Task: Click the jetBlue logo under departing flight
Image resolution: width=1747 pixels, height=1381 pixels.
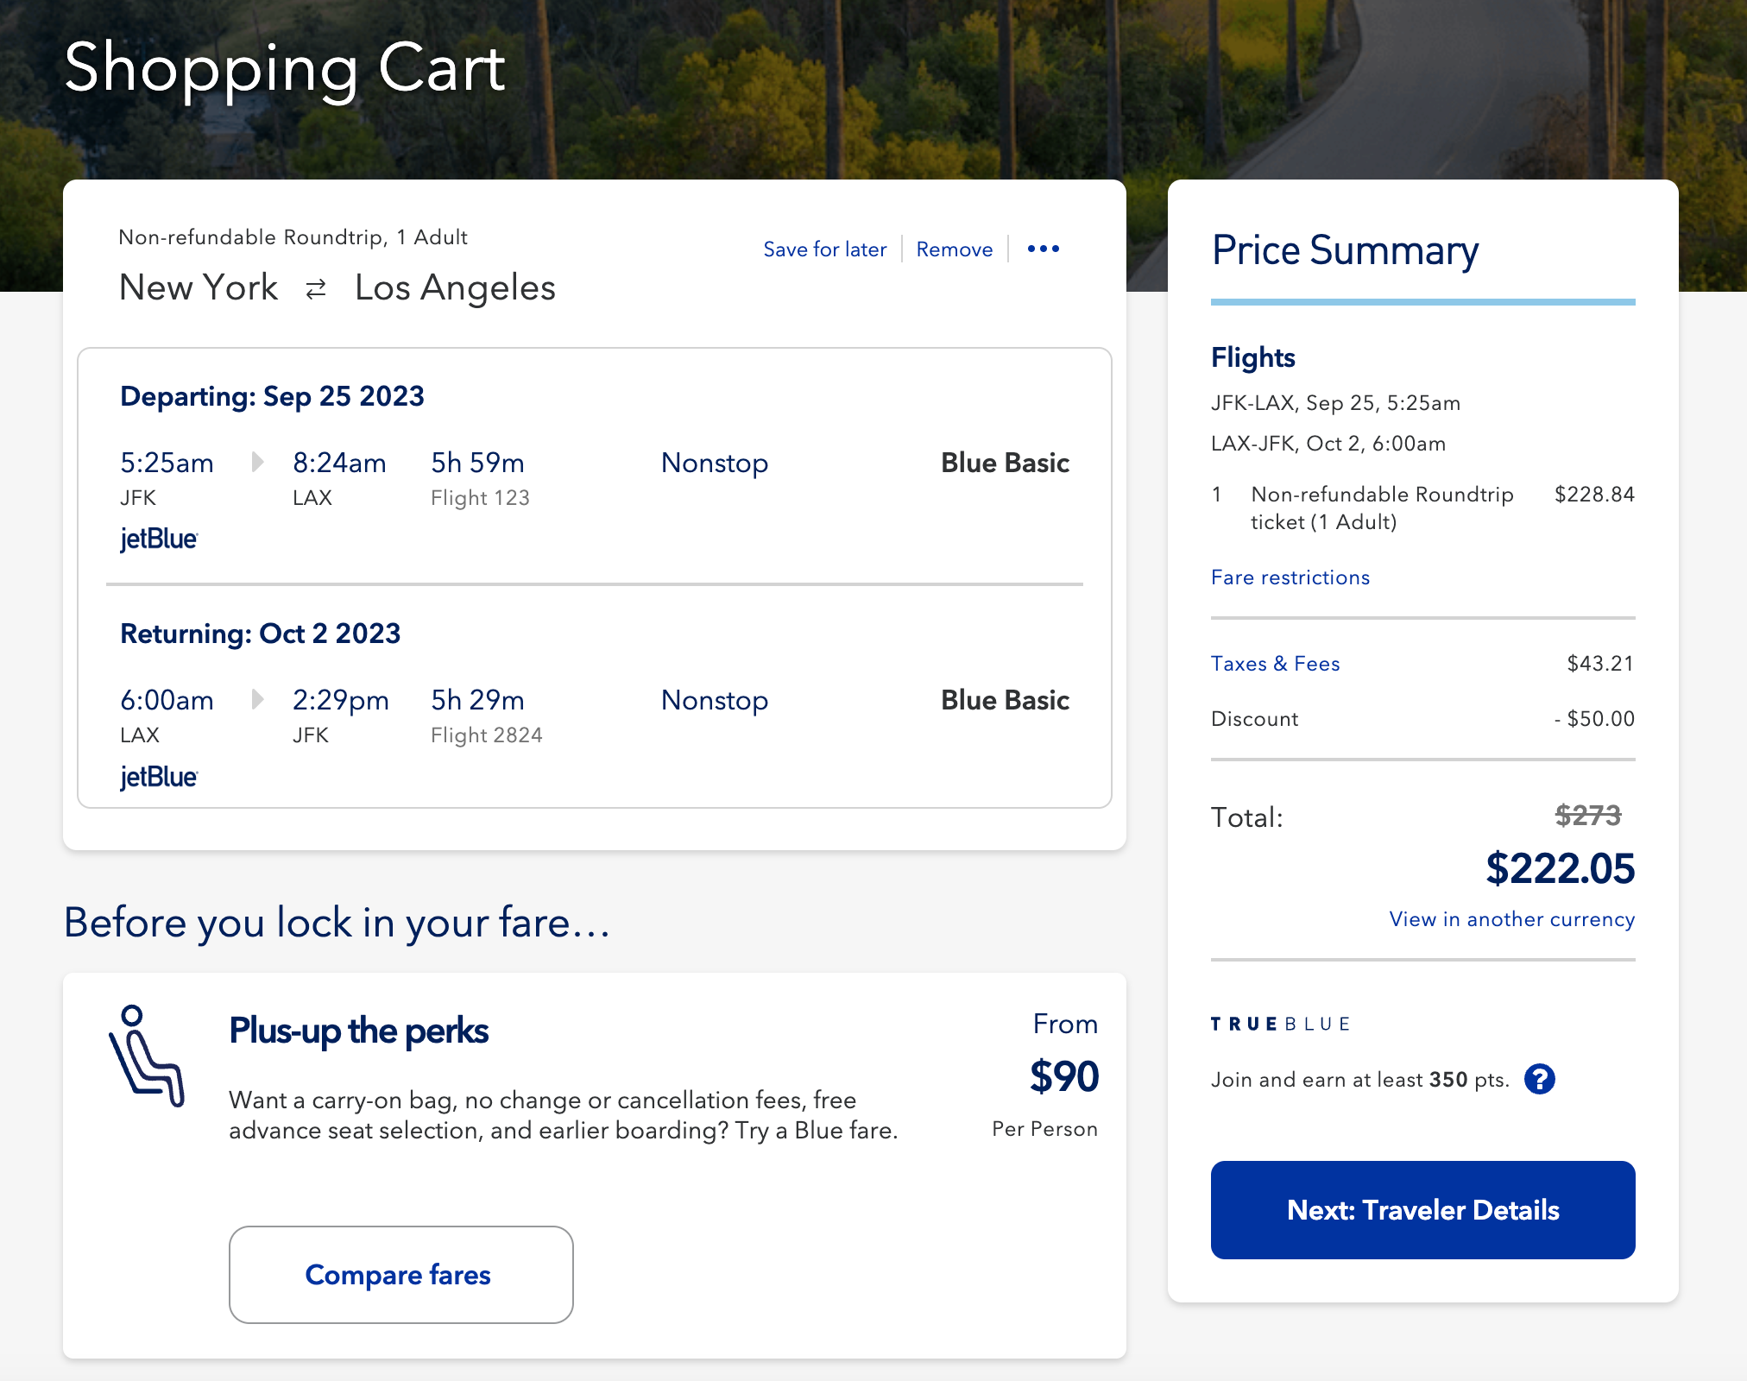Action: point(159,539)
